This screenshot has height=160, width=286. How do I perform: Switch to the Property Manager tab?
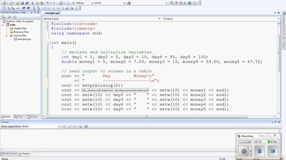(x=33, y=116)
